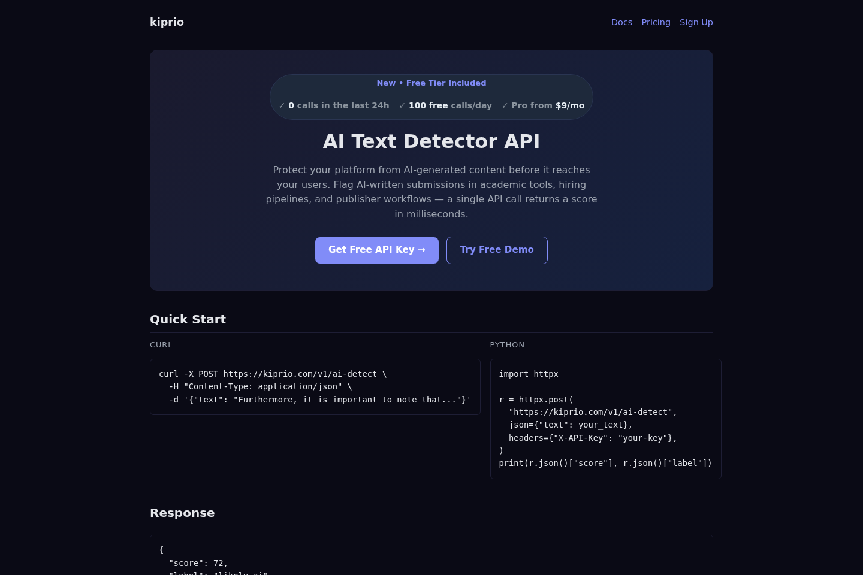Click '0 calls in the last 24h' text
863x575 pixels.
339,105
